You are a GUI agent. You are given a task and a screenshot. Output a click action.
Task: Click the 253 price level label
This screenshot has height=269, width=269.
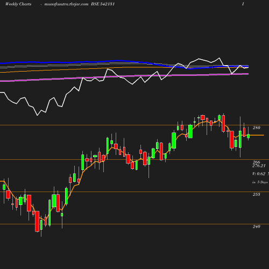point(257,194)
